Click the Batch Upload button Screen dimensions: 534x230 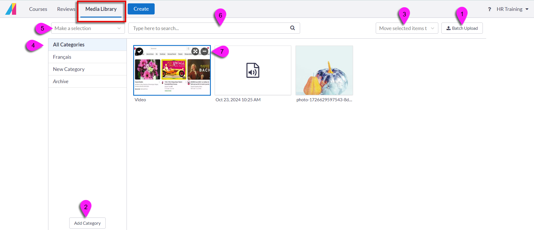click(x=462, y=28)
